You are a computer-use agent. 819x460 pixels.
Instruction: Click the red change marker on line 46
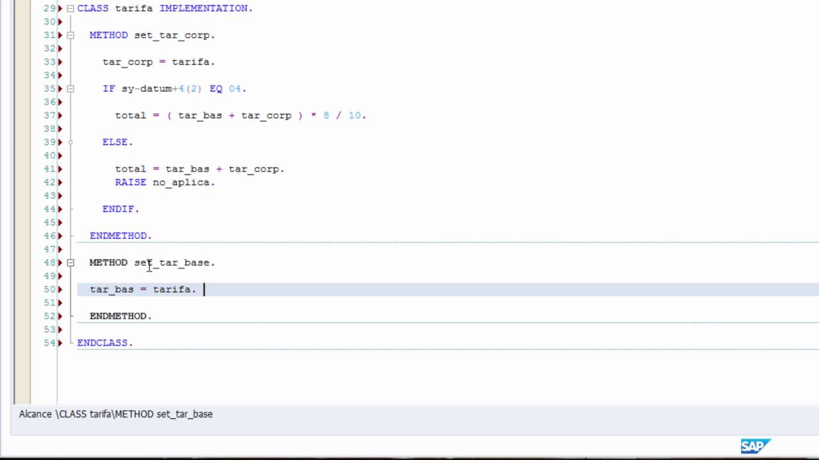[60, 236]
